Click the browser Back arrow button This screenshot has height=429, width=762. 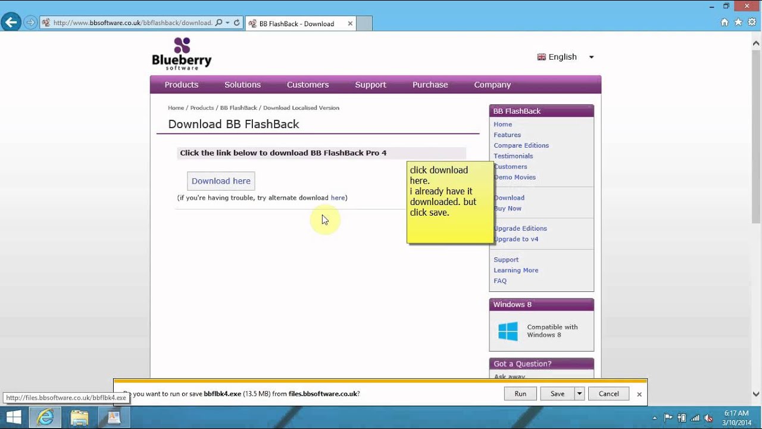coord(11,23)
